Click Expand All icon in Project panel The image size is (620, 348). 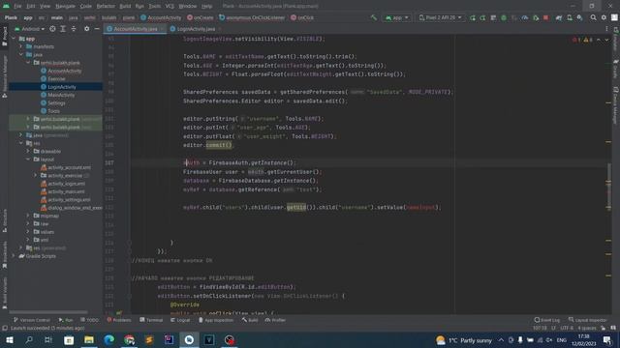tap(63, 29)
